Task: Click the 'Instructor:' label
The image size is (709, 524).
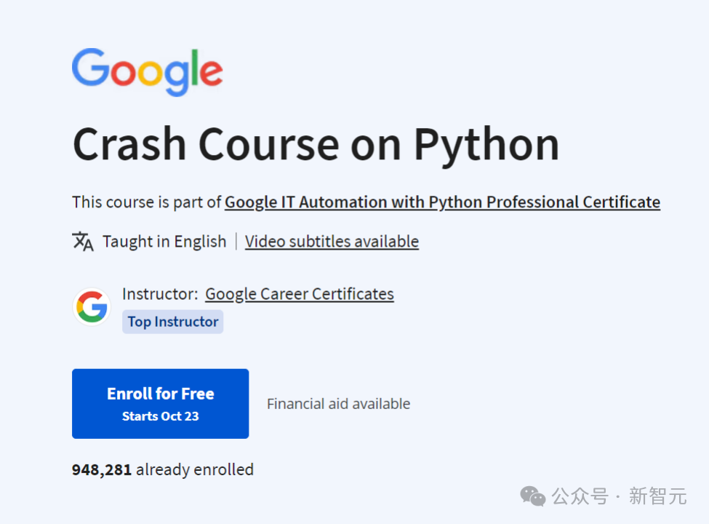Action: pos(160,294)
